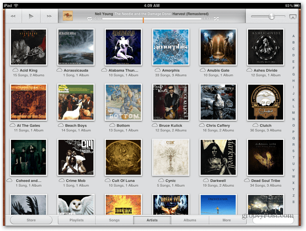The width and height of the screenshot is (306, 231).
Task: Tap the Wi-Fi icon in status bar
Action: pyautogui.click(x=16, y=5)
